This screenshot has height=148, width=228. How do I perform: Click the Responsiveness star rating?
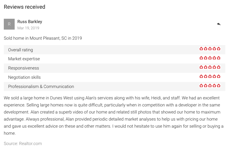pyautogui.click(x=210, y=67)
